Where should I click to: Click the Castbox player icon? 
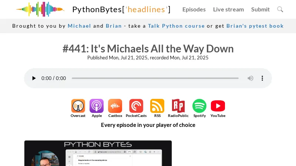click(115, 106)
